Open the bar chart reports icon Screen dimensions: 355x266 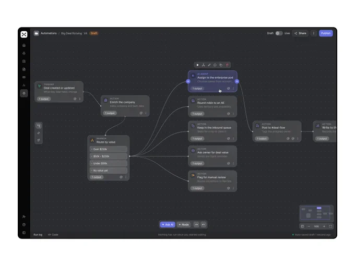(x=24, y=85)
